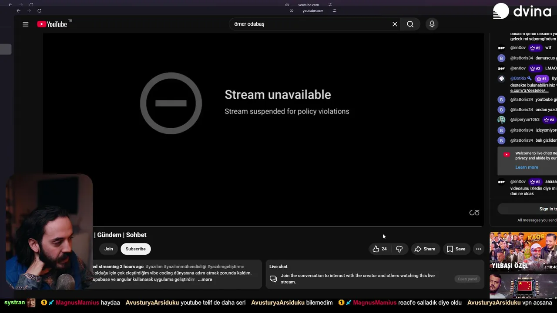This screenshot has width=557, height=313.
Task: Click the greyed Open panel button
Action: pyautogui.click(x=467, y=279)
